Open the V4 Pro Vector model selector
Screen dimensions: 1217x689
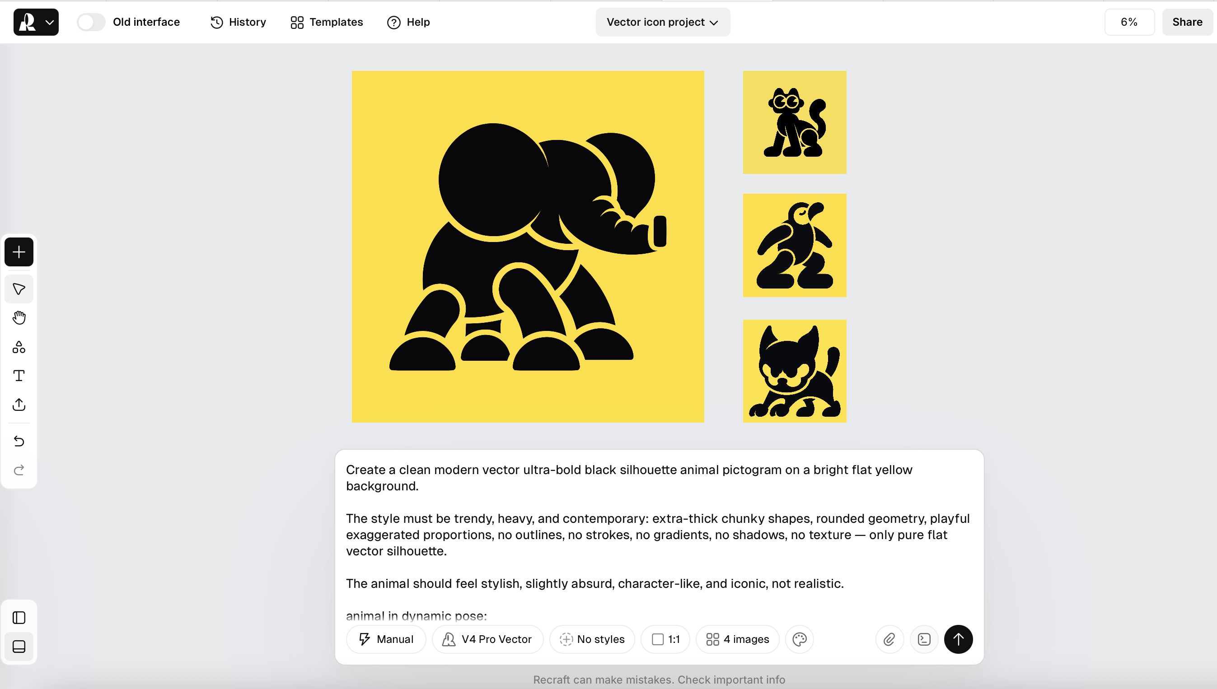487,639
